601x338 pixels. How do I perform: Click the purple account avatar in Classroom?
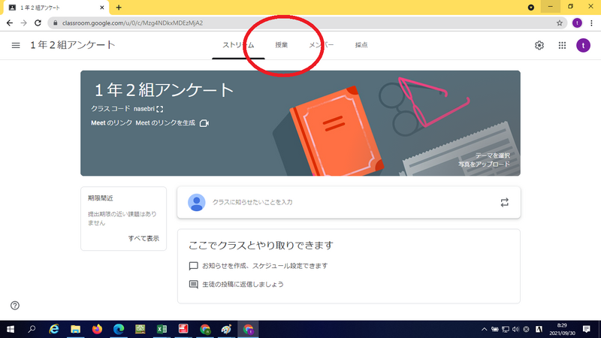pyautogui.click(x=583, y=45)
